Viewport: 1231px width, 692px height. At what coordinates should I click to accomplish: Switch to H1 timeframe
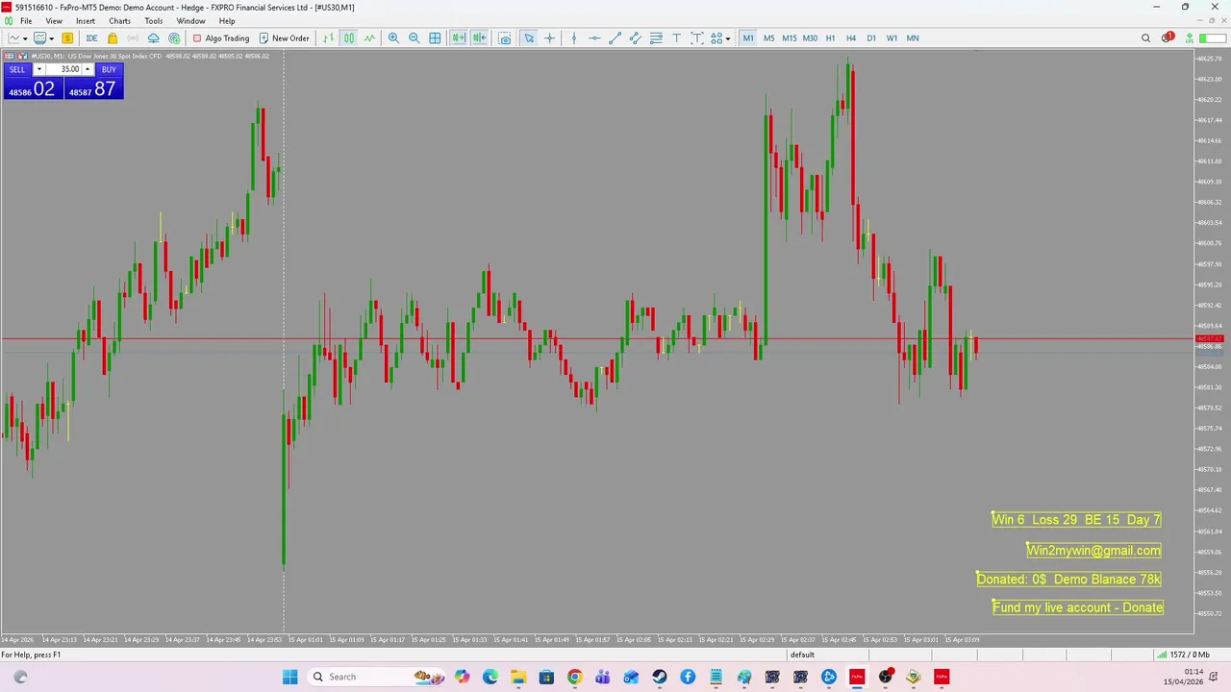830,38
